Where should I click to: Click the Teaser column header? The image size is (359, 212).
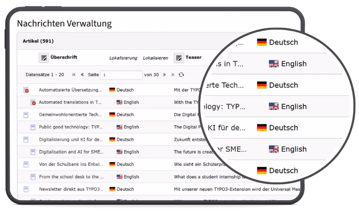pos(194,57)
